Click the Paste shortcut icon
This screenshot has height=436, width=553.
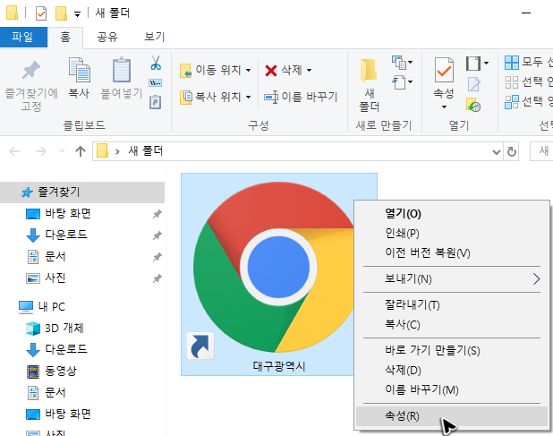[x=155, y=102]
